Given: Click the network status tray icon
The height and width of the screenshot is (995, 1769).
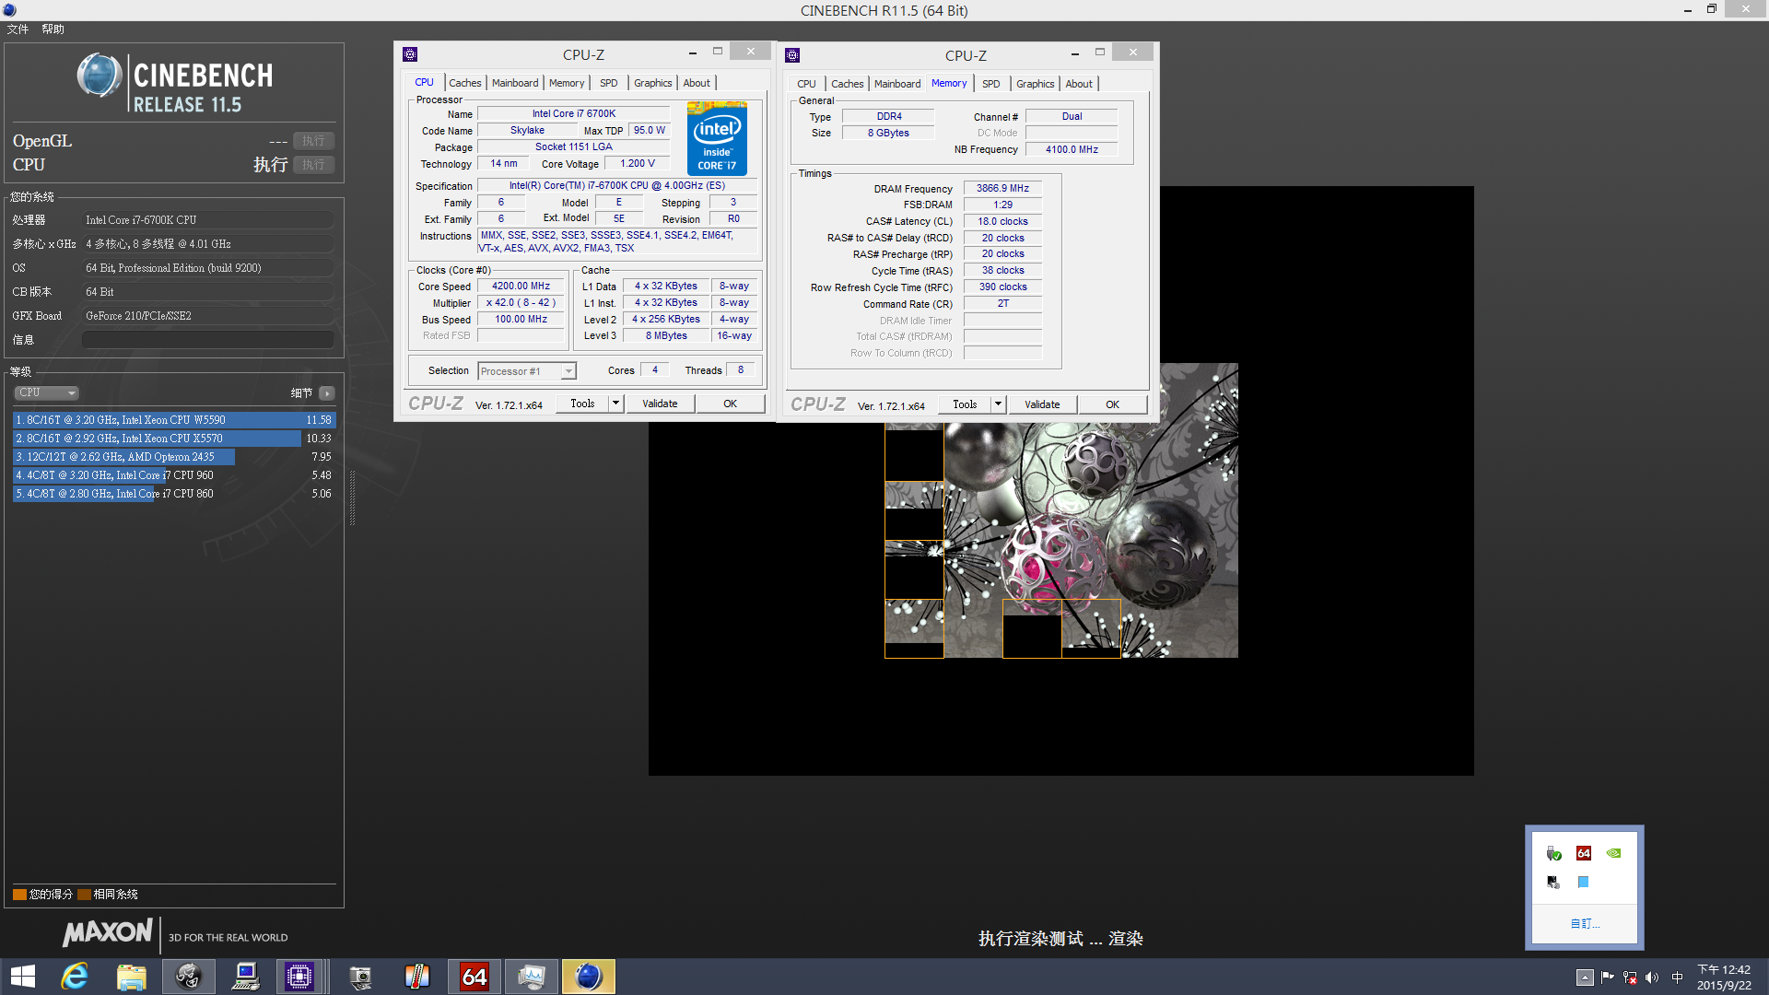Looking at the screenshot, I should point(1630,977).
